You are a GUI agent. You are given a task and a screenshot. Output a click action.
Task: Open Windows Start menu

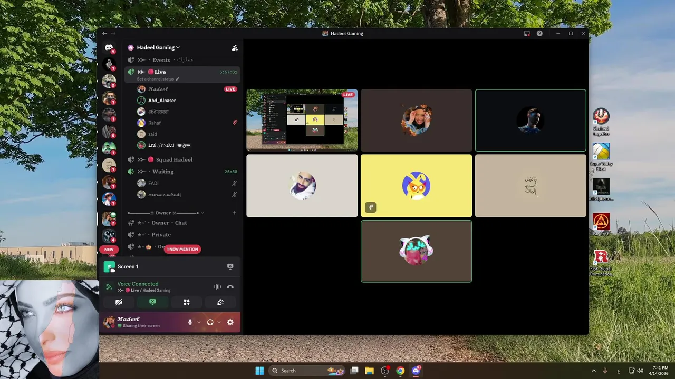(259, 371)
